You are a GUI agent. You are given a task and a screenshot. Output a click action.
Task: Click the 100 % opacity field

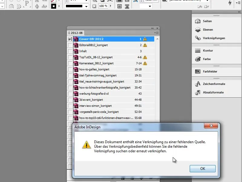(x=103, y=6)
